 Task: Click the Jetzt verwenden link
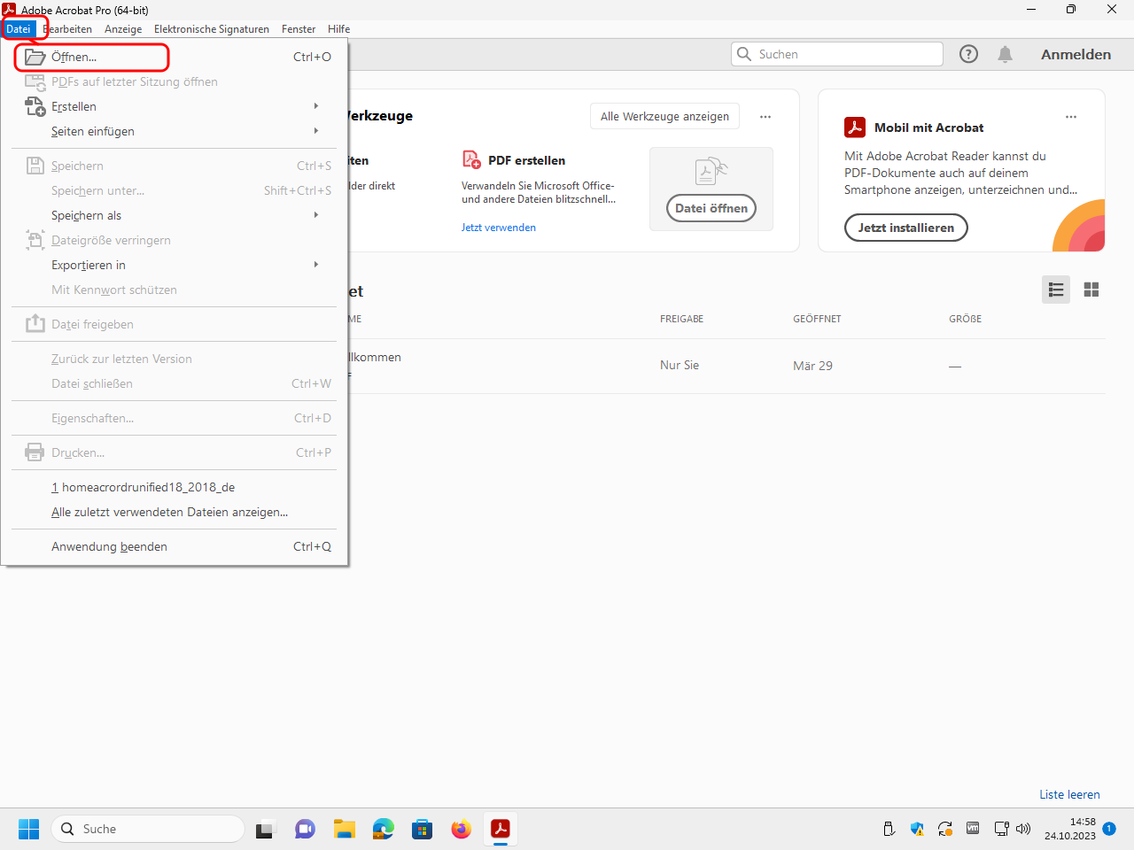(x=498, y=228)
